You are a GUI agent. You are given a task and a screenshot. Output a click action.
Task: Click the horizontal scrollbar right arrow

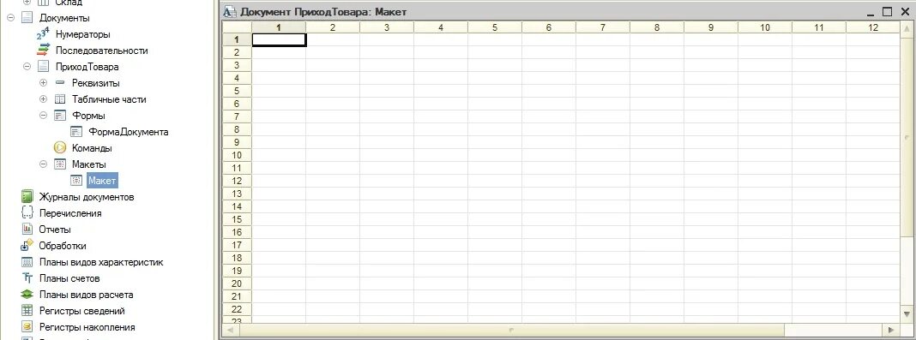pos(891,330)
